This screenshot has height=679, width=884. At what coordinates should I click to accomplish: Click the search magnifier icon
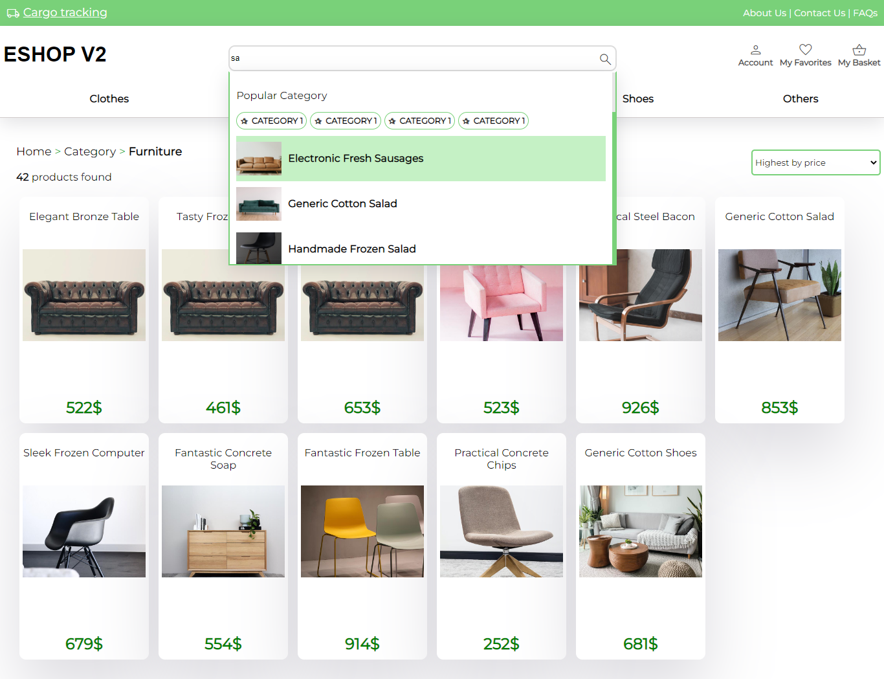(604, 59)
